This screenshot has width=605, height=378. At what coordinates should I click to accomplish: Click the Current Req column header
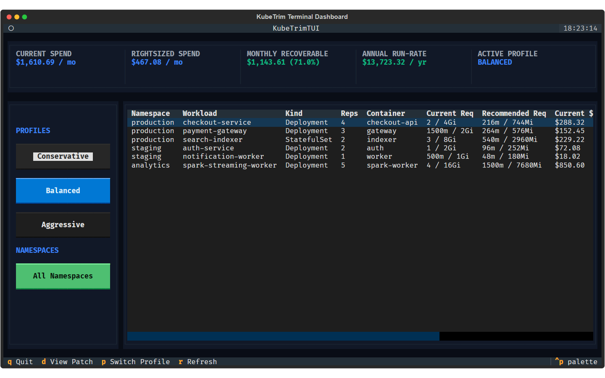point(450,113)
